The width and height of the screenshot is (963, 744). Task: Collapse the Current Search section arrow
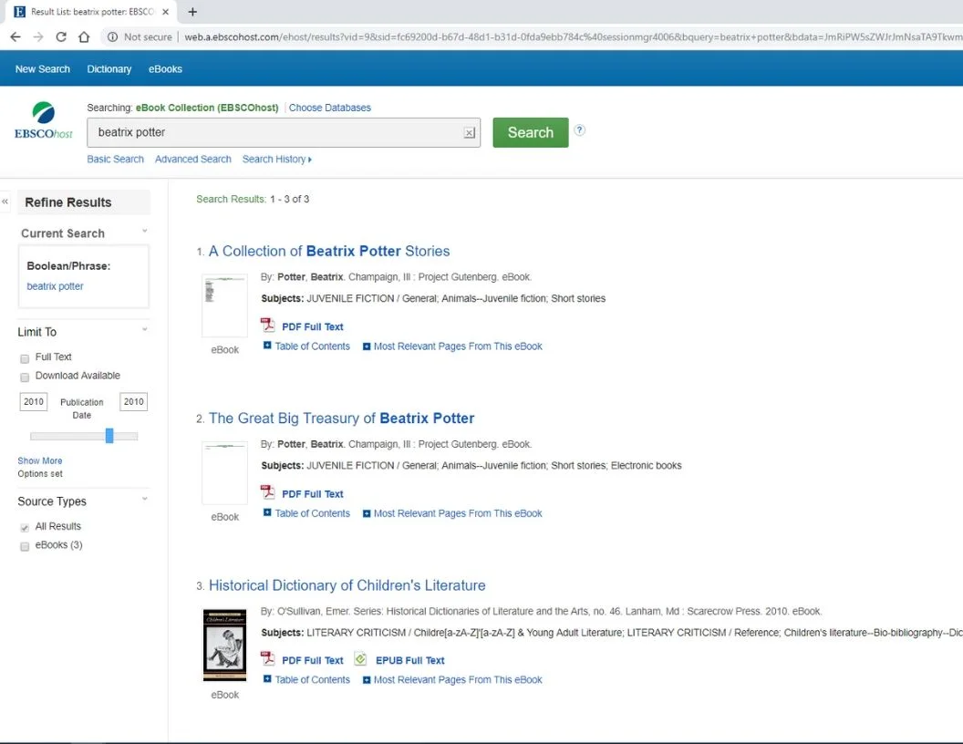pos(145,232)
